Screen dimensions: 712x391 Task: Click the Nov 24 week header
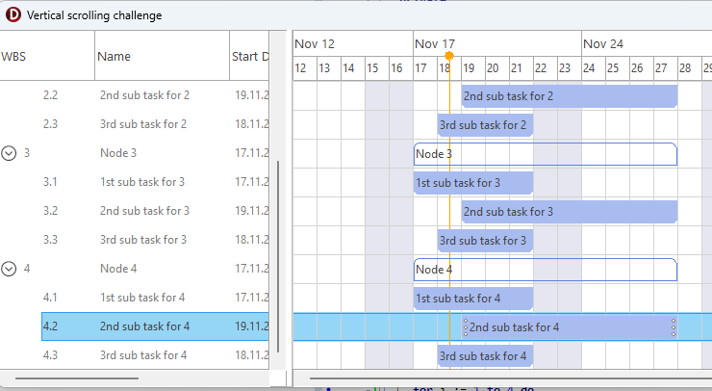[x=604, y=43]
